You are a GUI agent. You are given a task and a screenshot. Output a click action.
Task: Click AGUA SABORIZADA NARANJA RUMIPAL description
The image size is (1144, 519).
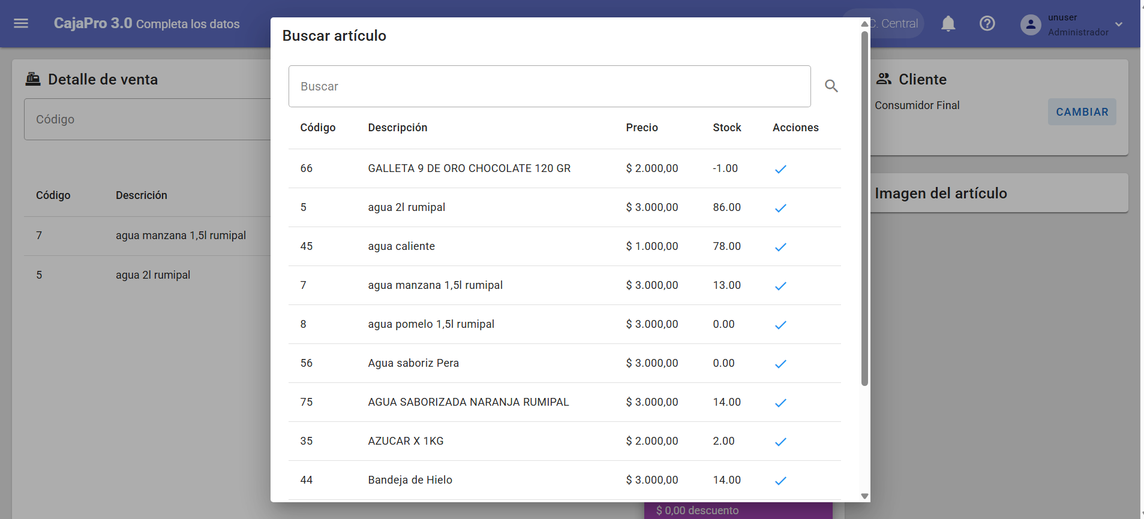(469, 402)
